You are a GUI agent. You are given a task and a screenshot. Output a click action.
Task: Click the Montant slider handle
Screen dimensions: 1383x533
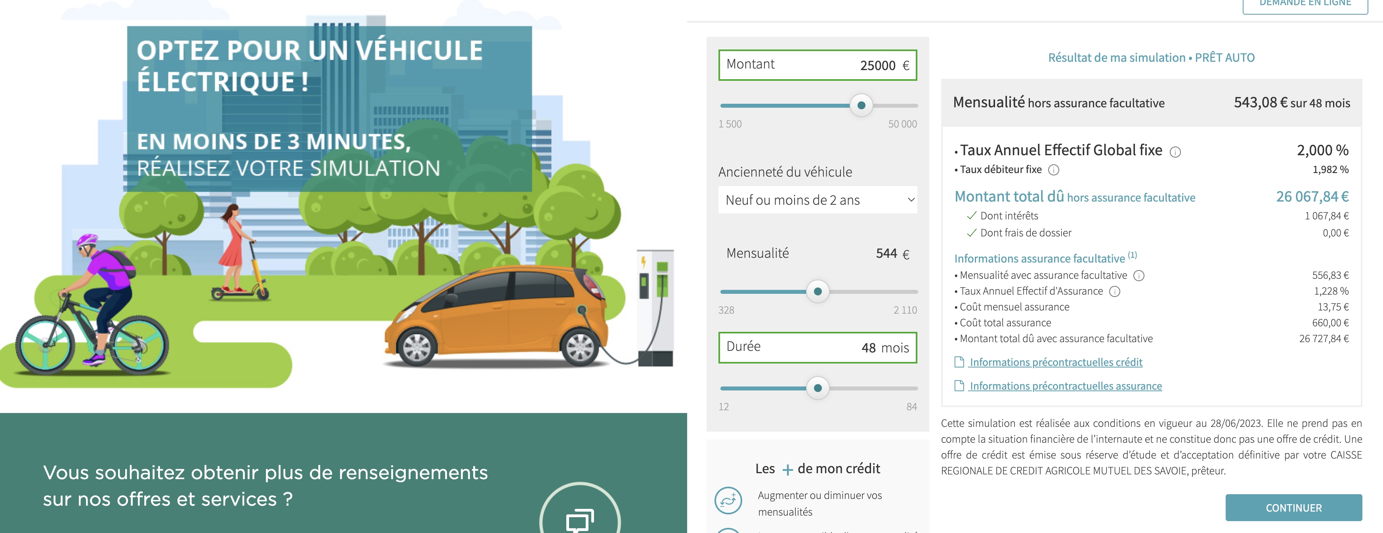(x=861, y=105)
